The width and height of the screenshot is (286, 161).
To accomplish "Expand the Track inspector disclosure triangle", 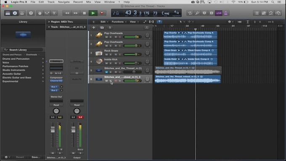I will pyautogui.click(x=49, y=27).
